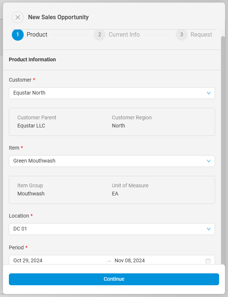The image size is (228, 297).
Task: Close the New Sales Opportunity dialog
Action: click(x=18, y=17)
